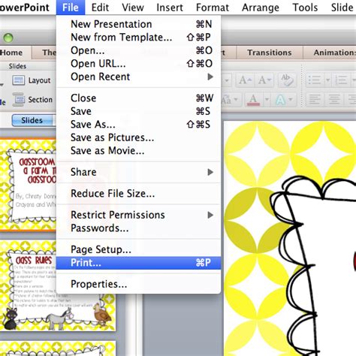Screen dimensions: 356x356
Task: Choose Properties... menu item
Action: point(138,284)
